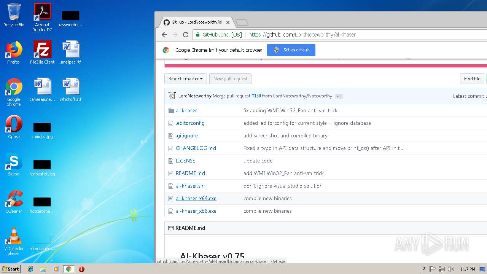Open a new Chrome tab
Screen dimensions: 487x274
[x=242, y=23]
